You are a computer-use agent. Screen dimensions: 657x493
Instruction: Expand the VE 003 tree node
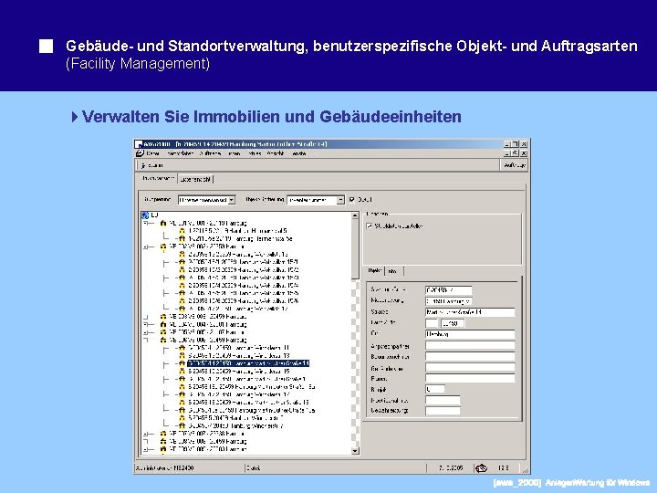146,317
